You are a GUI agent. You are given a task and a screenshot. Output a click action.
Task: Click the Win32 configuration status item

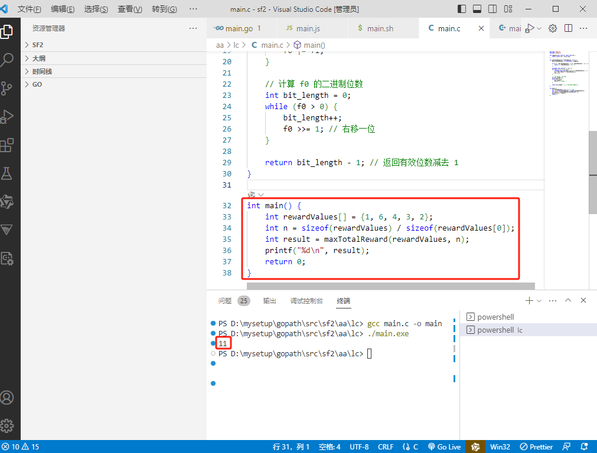(500, 447)
